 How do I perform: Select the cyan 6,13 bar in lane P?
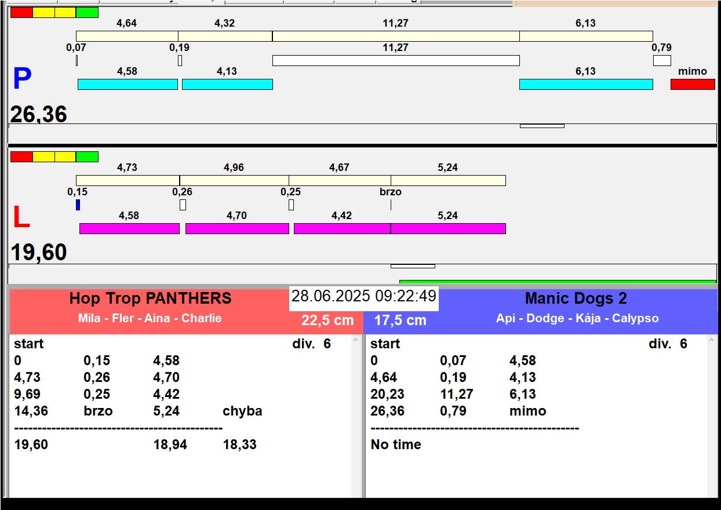[x=586, y=84]
